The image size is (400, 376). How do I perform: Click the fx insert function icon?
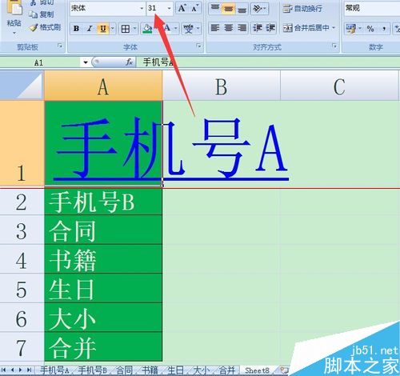pos(130,62)
